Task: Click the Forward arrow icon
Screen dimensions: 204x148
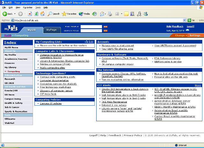Action: click(20, 14)
